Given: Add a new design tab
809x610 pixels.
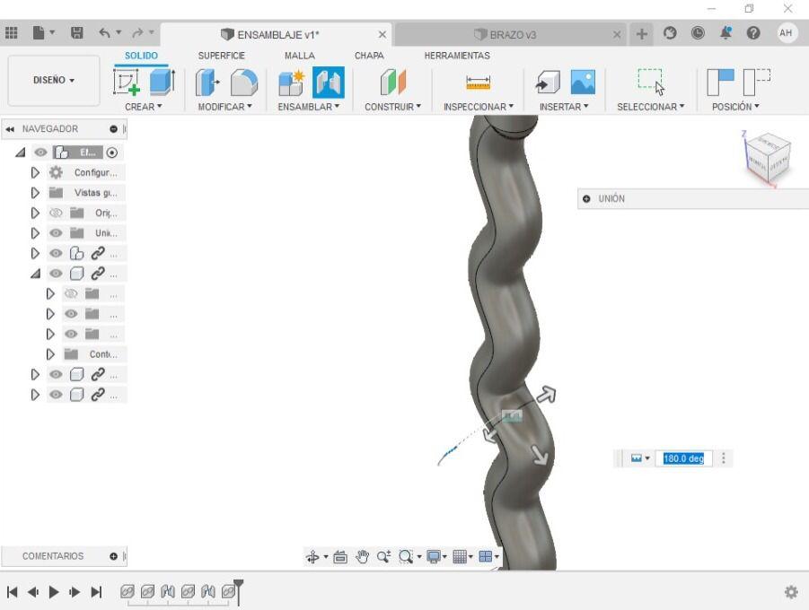Looking at the screenshot, I should [x=641, y=34].
